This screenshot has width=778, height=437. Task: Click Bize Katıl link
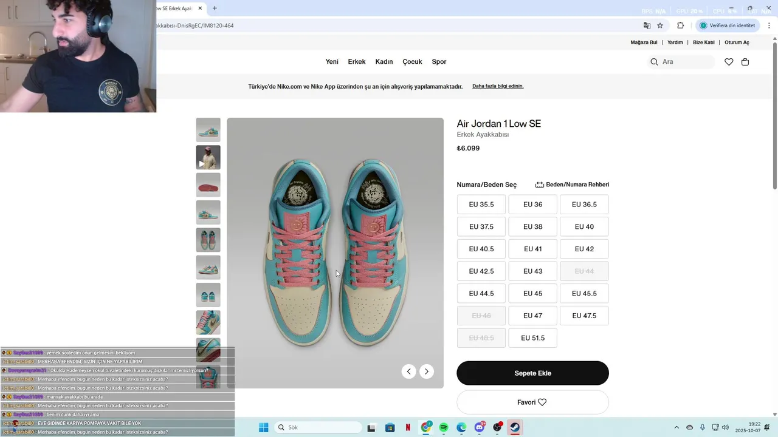(x=704, y=42)
